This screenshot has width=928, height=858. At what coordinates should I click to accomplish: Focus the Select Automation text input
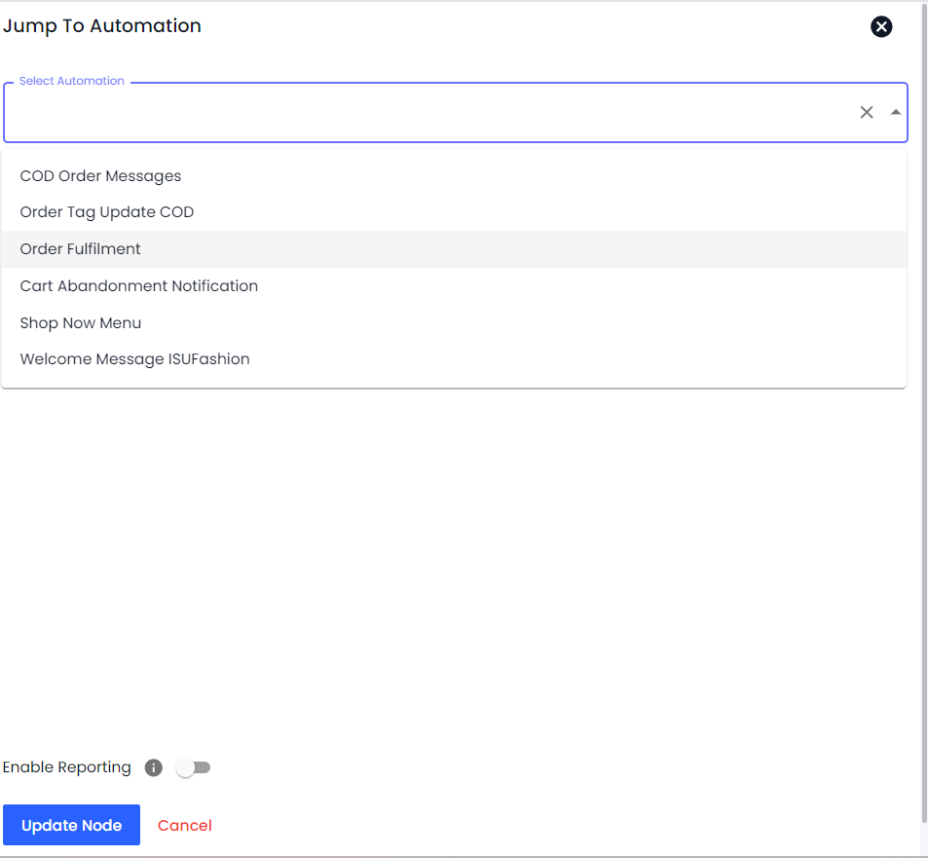click(428, 113)
